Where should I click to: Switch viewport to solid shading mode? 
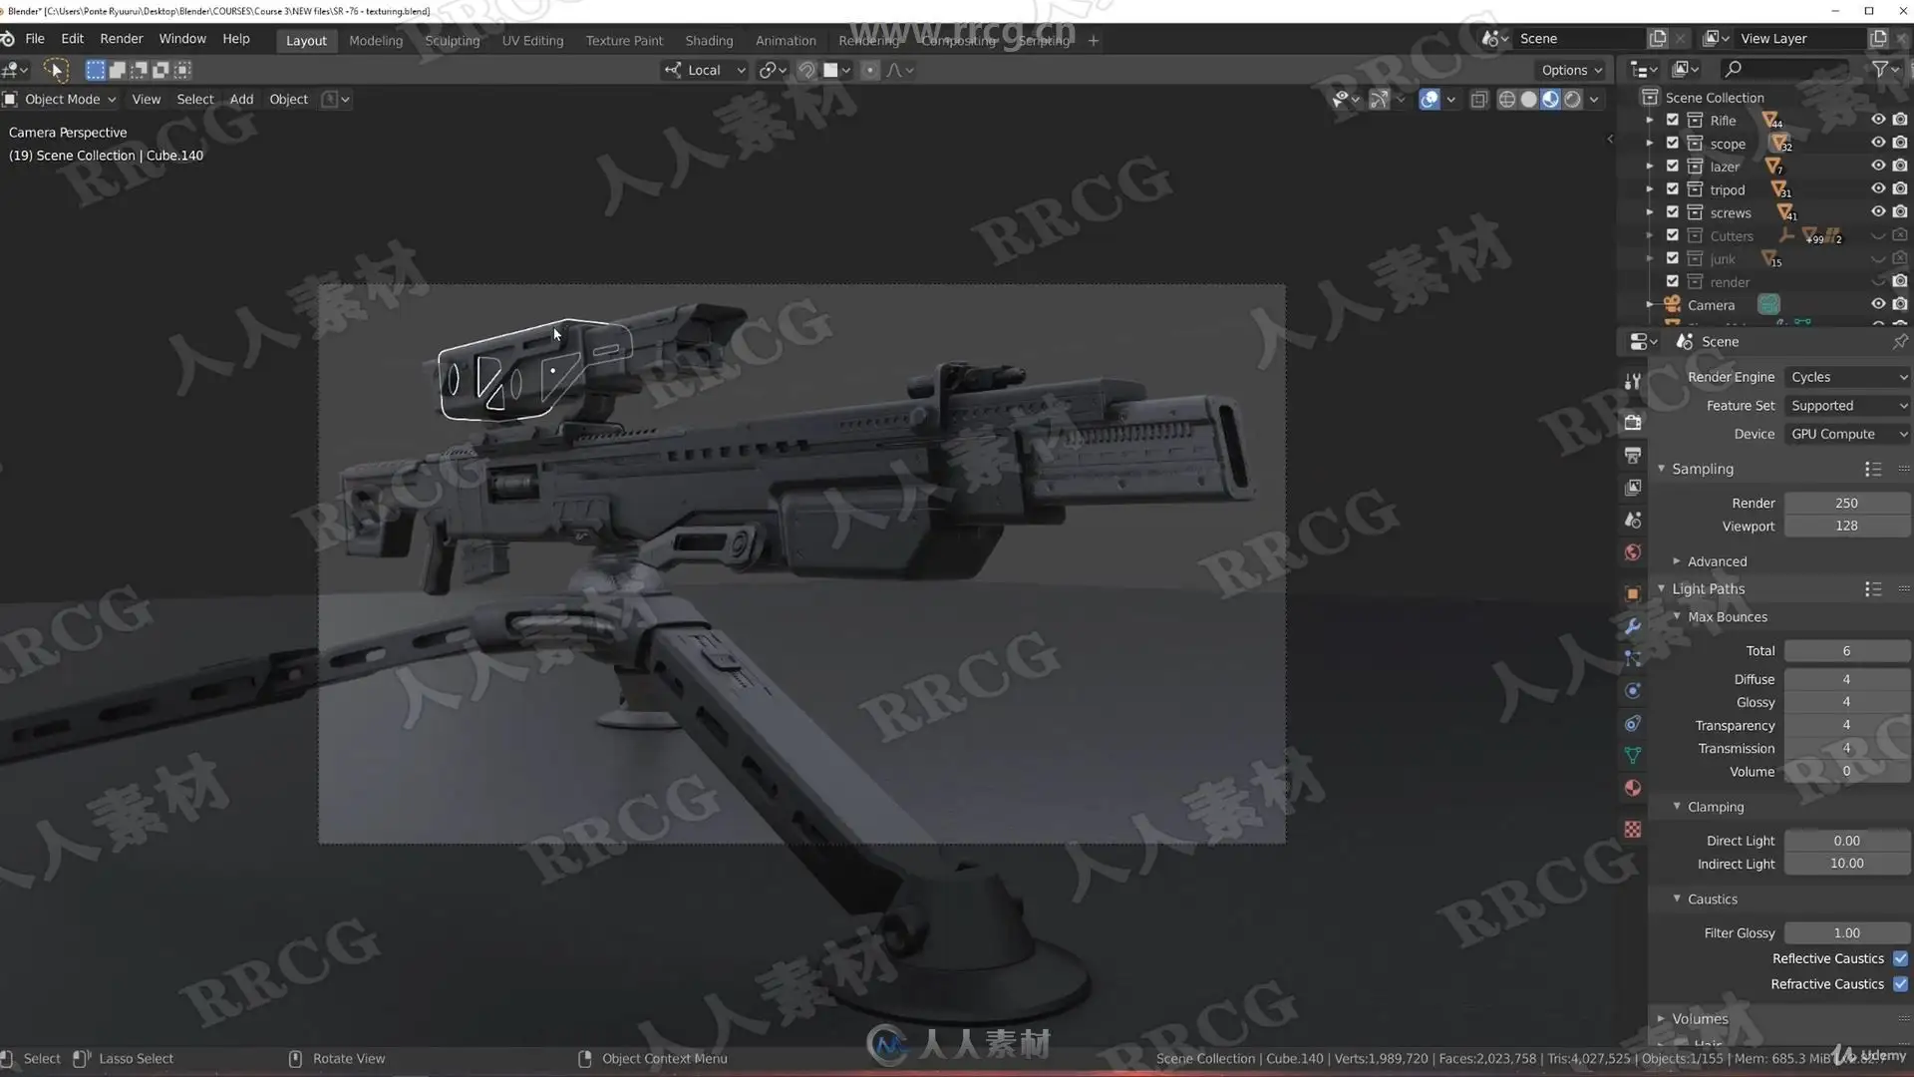pos(1528,99)
